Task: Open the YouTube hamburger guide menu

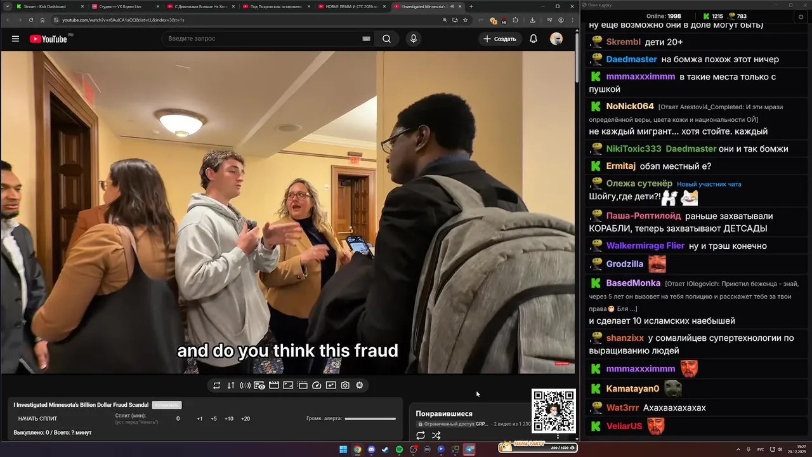Action: click(x=15, y=39)
